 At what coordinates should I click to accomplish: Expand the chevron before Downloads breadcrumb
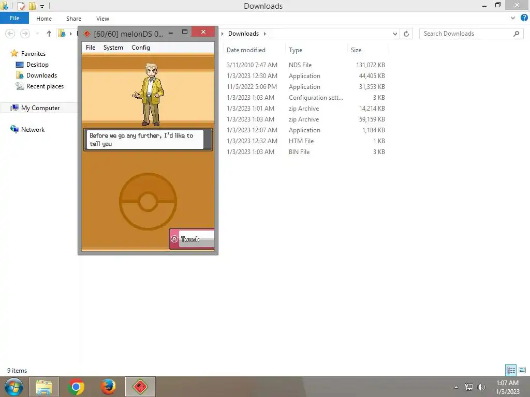point(223,34)
